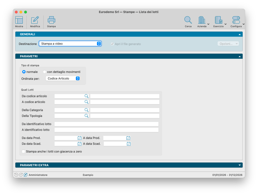This screenshot has width=258, height=195.
Task: Click A identificativo lotto field
Action: (106, 130)
